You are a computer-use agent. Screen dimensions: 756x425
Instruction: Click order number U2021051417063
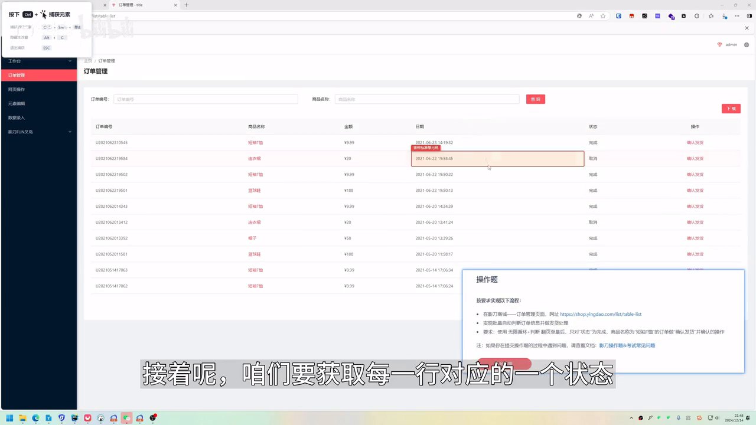pyautogui.click(x=112, y=270)
